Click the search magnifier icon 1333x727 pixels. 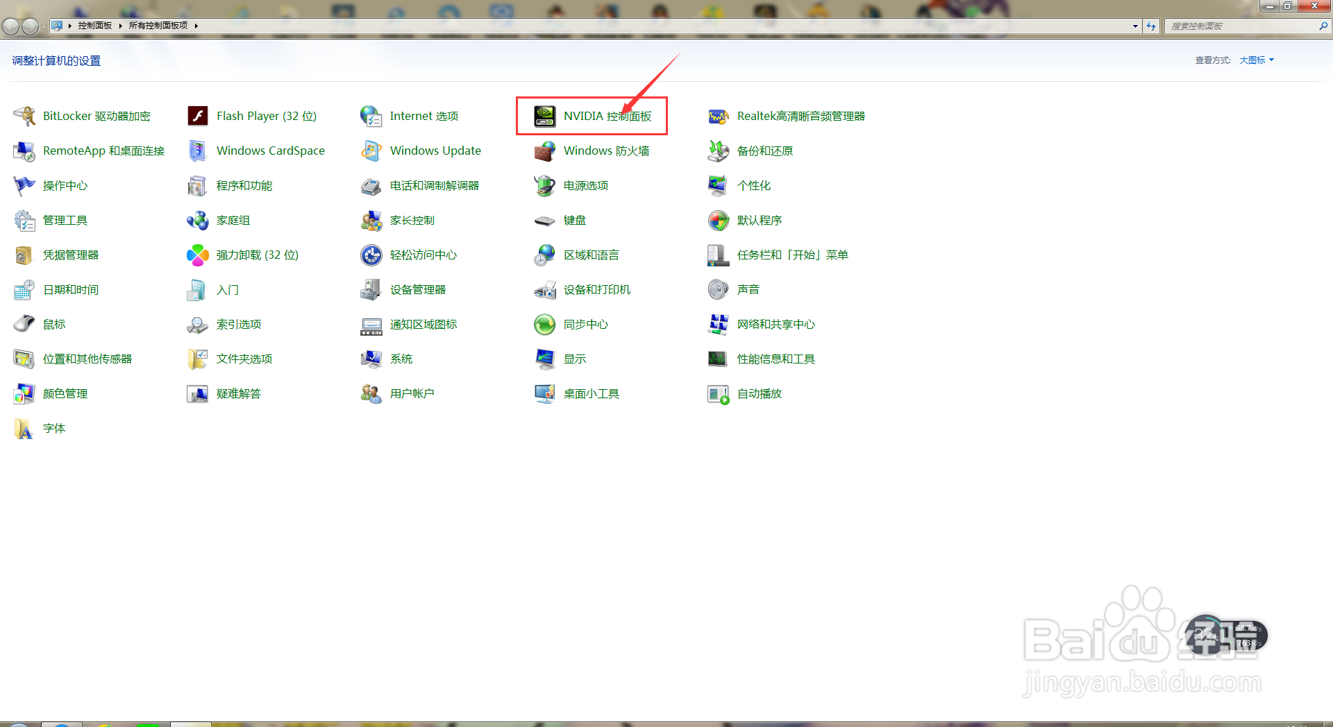[1323, 26]
